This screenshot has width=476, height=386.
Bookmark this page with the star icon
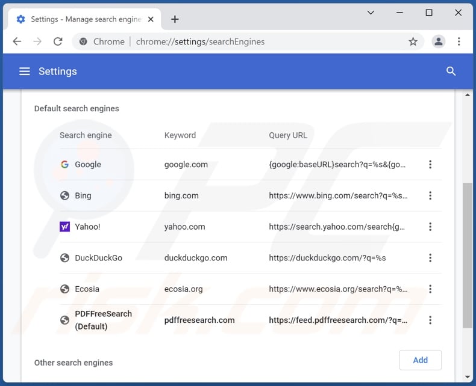click(413, 41)
